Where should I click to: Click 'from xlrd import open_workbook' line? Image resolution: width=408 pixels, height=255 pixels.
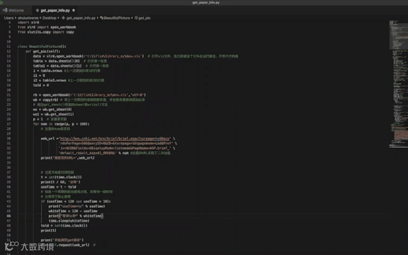click(47, 27)
